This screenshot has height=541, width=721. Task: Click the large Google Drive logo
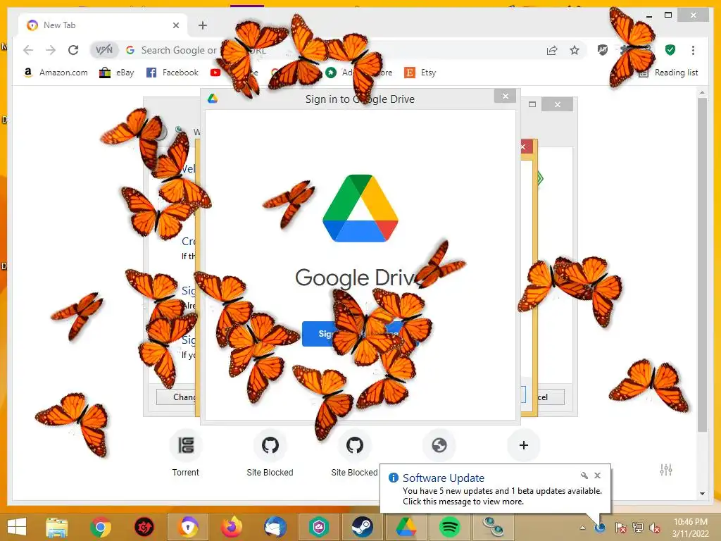pos(360,208)
